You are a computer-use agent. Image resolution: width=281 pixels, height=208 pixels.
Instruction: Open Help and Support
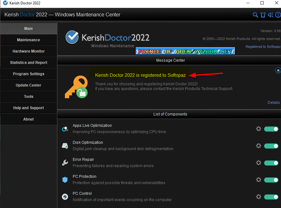(29, 108)
